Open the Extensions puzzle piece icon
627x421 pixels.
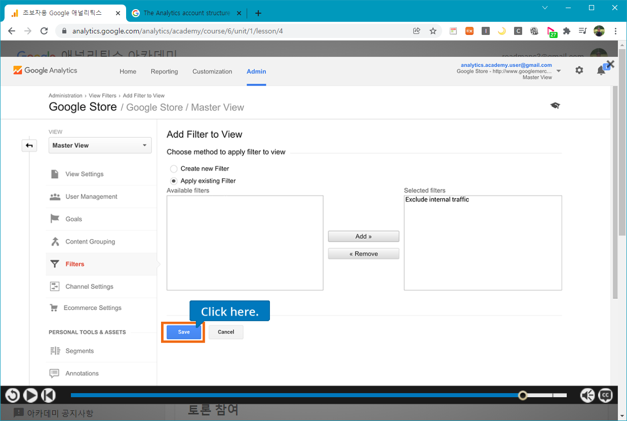point(567,31)
